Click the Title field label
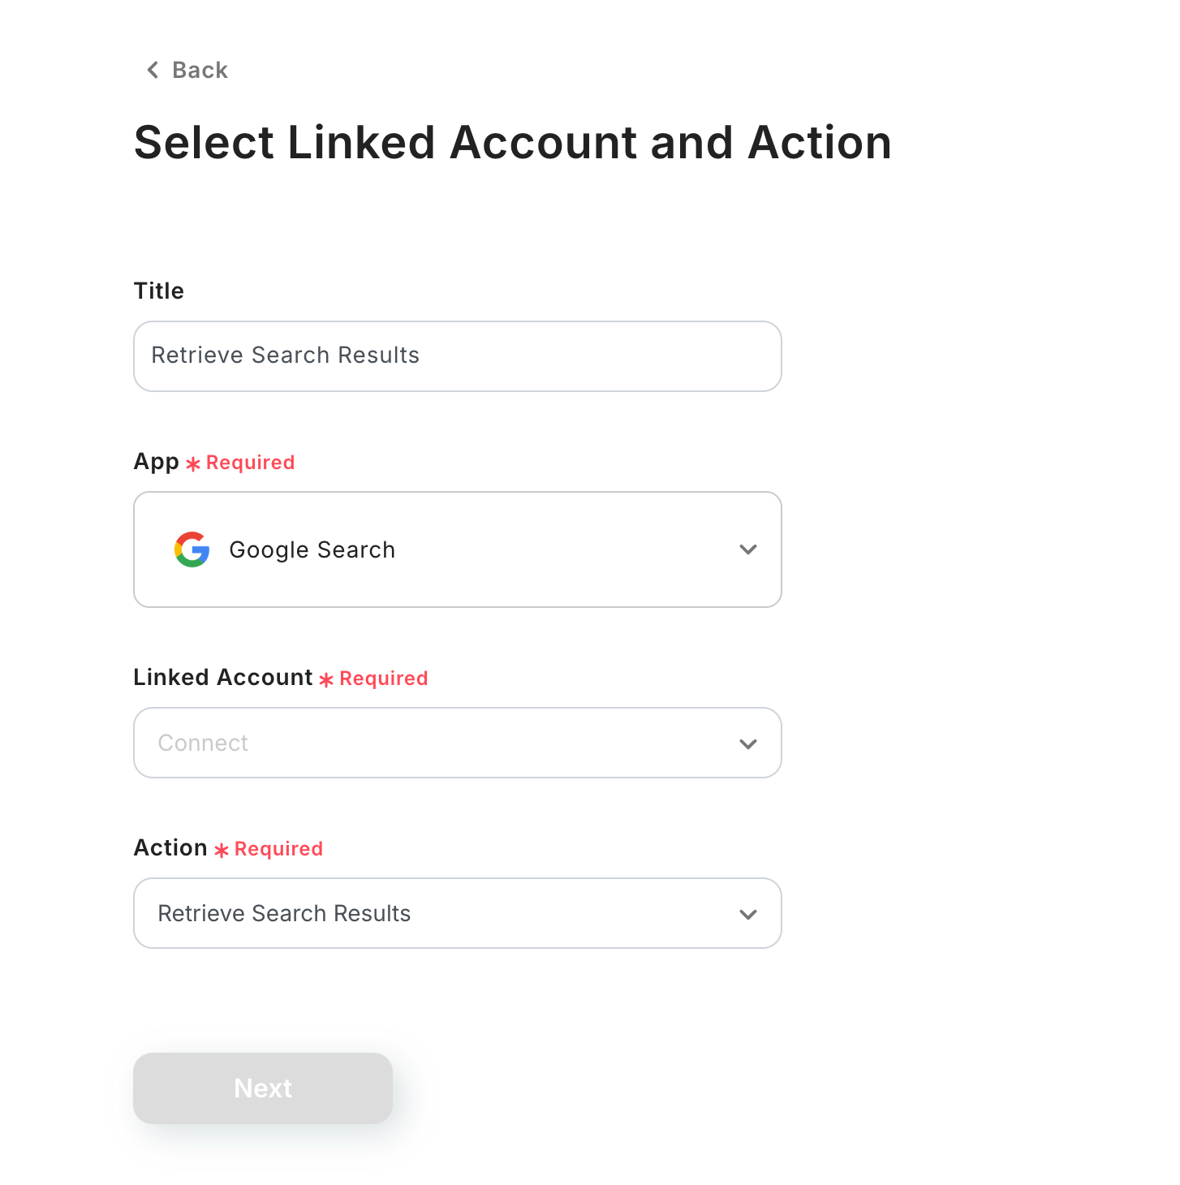1180x1185 pixels. 159,291
